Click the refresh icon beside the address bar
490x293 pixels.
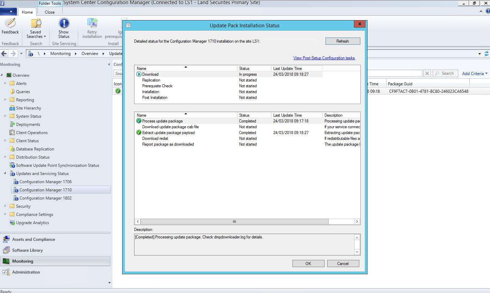[x=487, y=54]
